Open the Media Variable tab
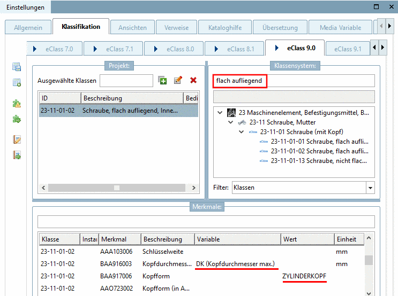The image size is (398, 296). [x=340, y=28]
